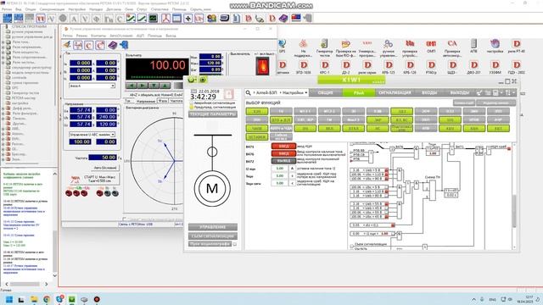The height and width of the screenshot is (305, 543).
Task: Expand the Реле мощности tree node
Action: (x=3, y=53)
